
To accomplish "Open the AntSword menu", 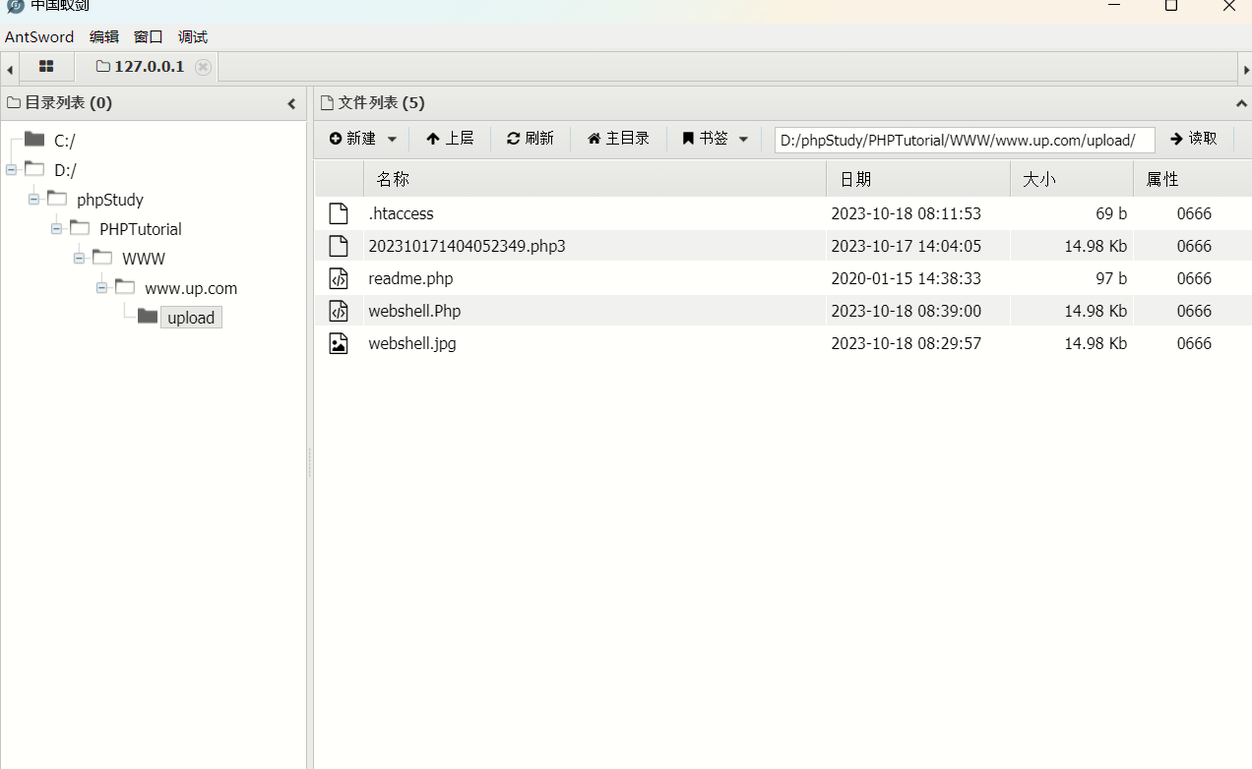I will [x=39, y=36].
